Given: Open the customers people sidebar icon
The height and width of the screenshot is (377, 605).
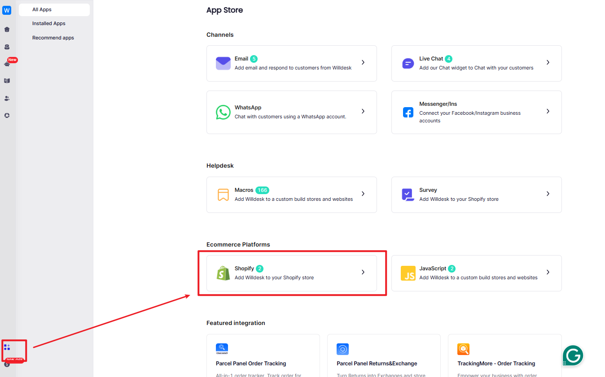Looking at the screenshot, I should pyautogui.click(x=7, y=98).
